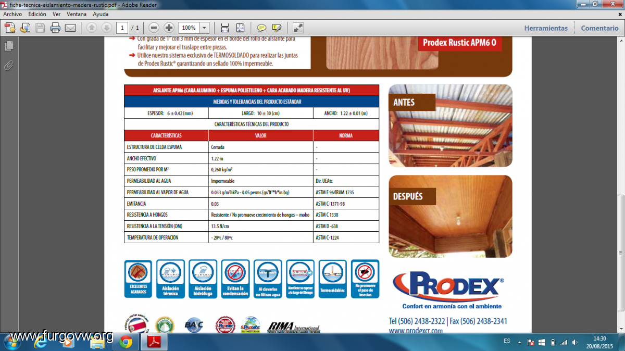Screen dimensions: 625x351
Task: Go to next page with down arrow
Action: 106,28
